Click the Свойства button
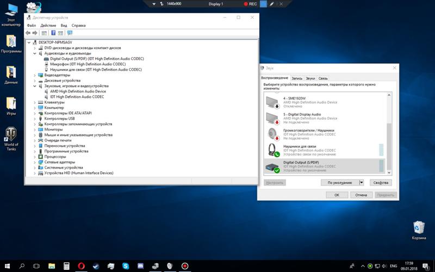This screenshot has width=435, height=272. (x=381, y=183)
